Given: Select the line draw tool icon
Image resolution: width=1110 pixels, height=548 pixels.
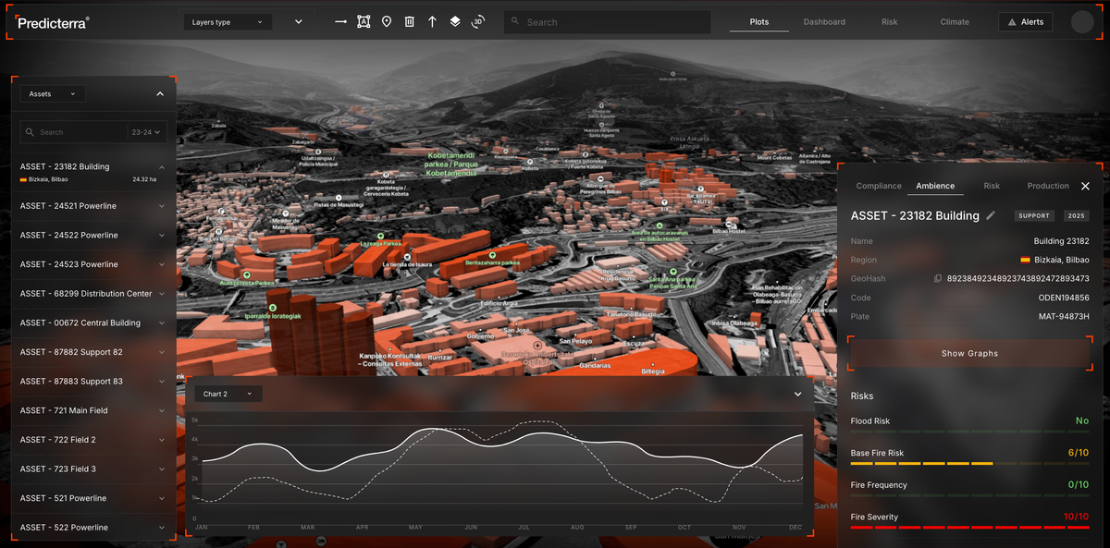Looking at the screenshot, I should [340, 21].
